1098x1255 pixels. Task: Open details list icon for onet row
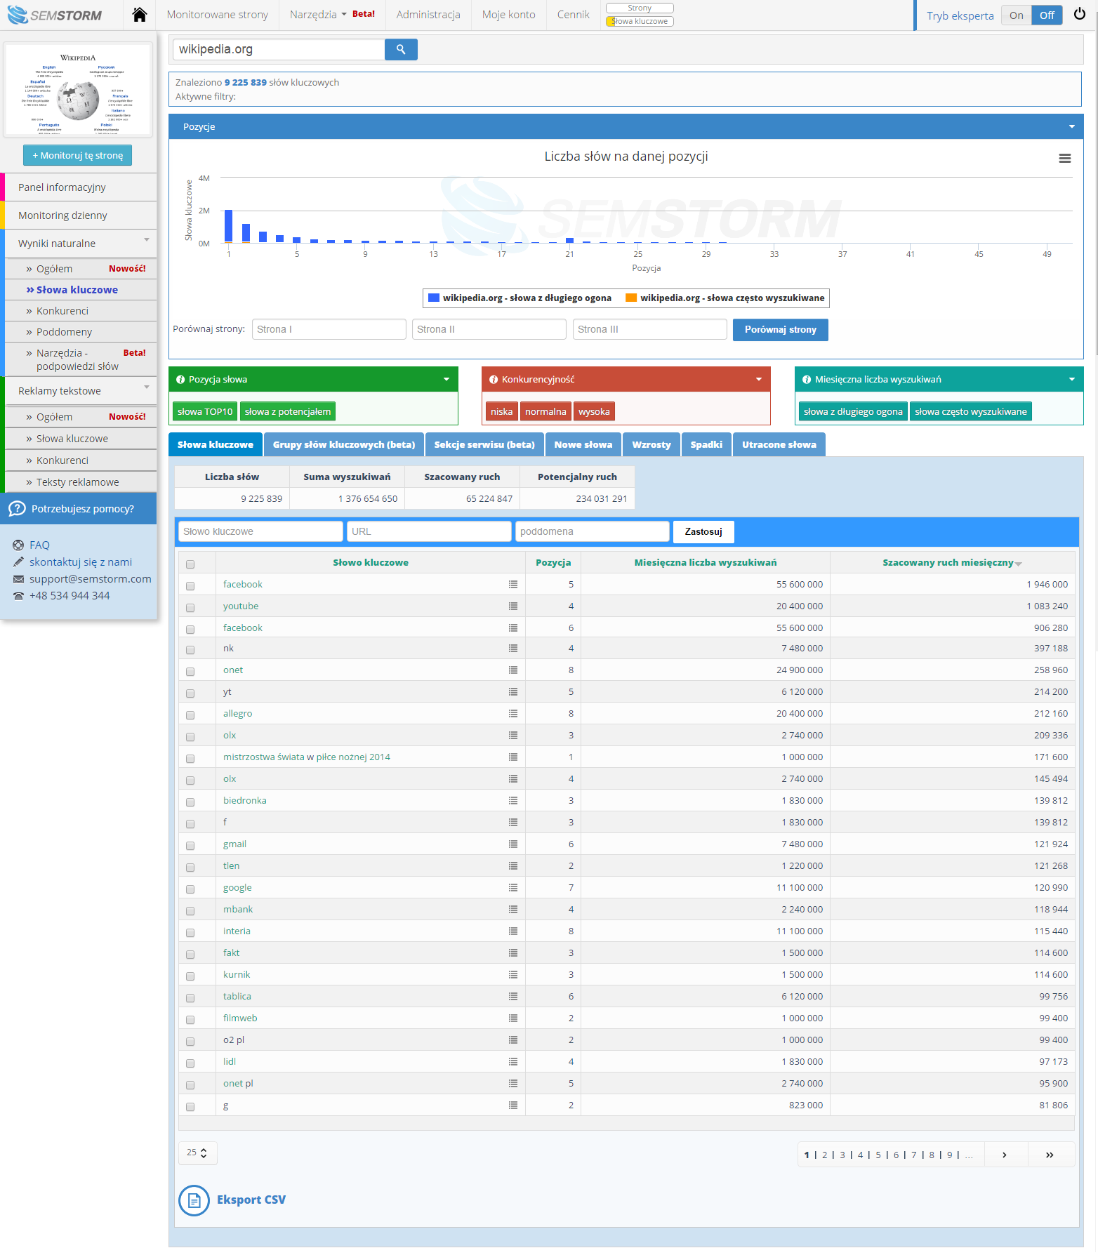[x=513, y=670]
